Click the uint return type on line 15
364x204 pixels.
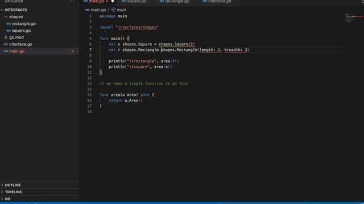(x=145, y=95)
